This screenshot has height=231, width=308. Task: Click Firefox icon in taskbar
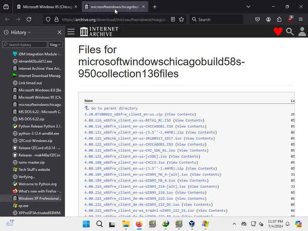click(x=139, y=224)
